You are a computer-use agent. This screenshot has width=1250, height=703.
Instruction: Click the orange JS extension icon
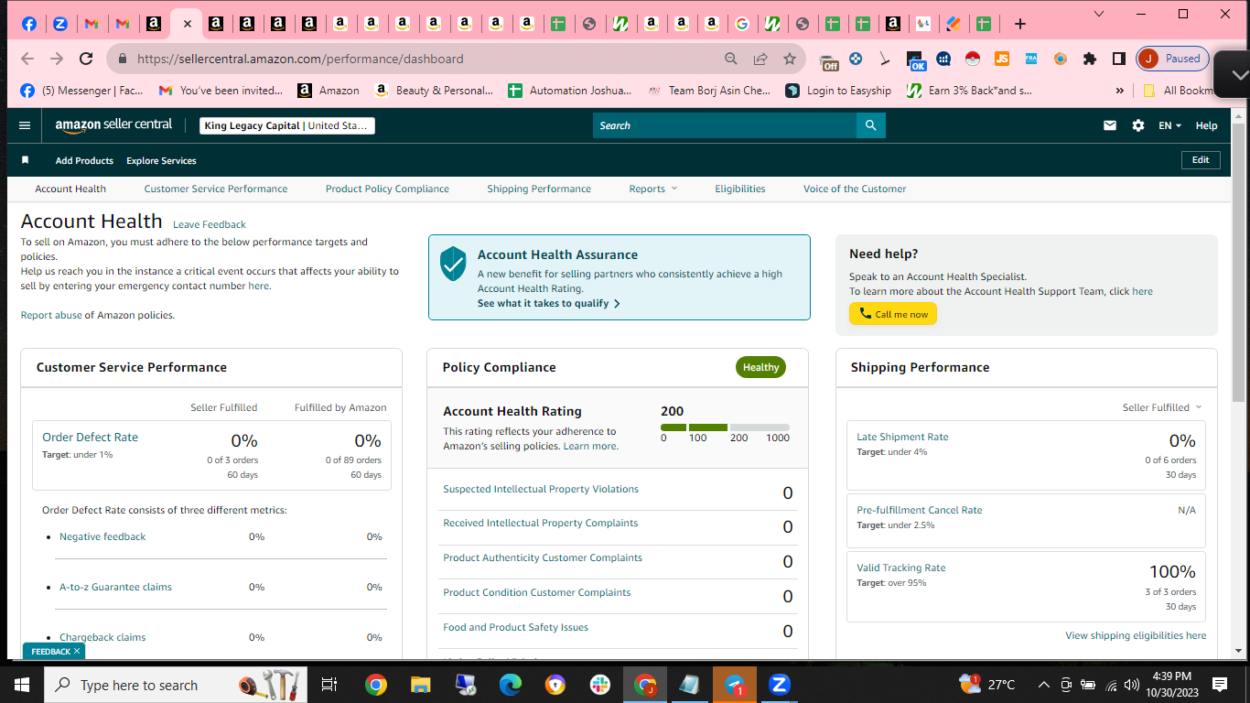(x=1002, y=59)
